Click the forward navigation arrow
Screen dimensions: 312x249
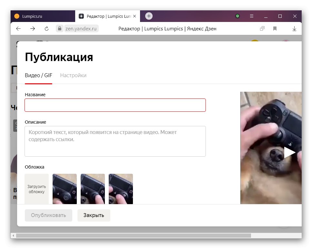point(32,28)
